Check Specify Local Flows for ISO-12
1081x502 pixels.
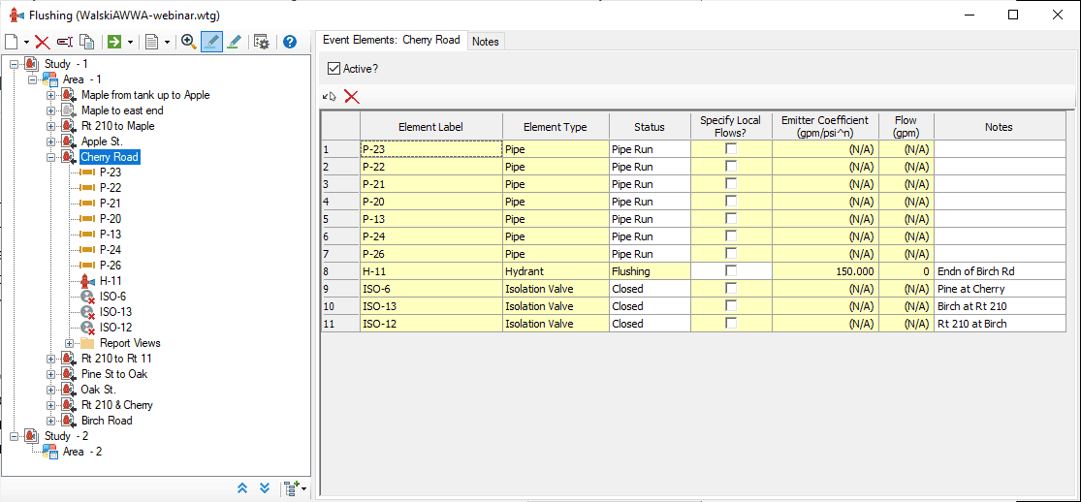731,324
